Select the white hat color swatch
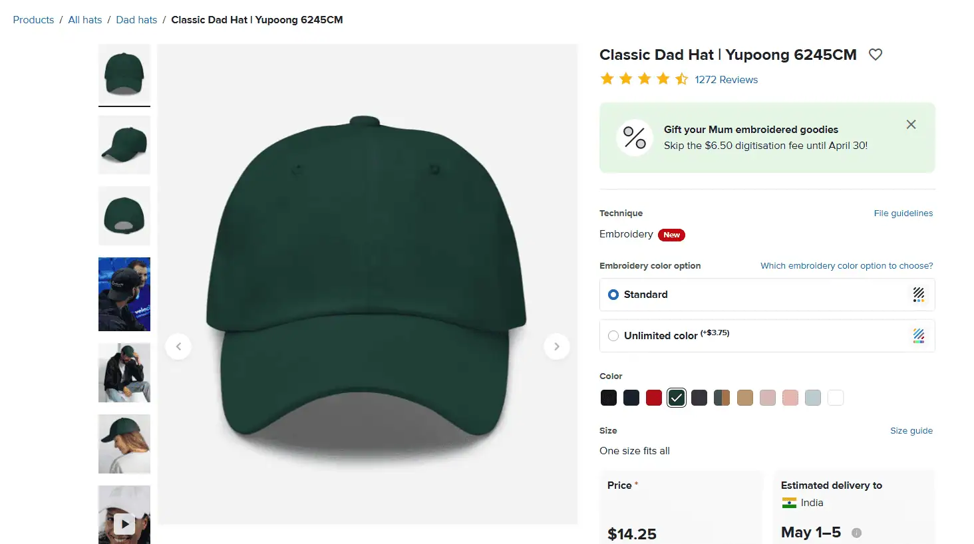This screenshot has width=974, height=544. point(836,398)
